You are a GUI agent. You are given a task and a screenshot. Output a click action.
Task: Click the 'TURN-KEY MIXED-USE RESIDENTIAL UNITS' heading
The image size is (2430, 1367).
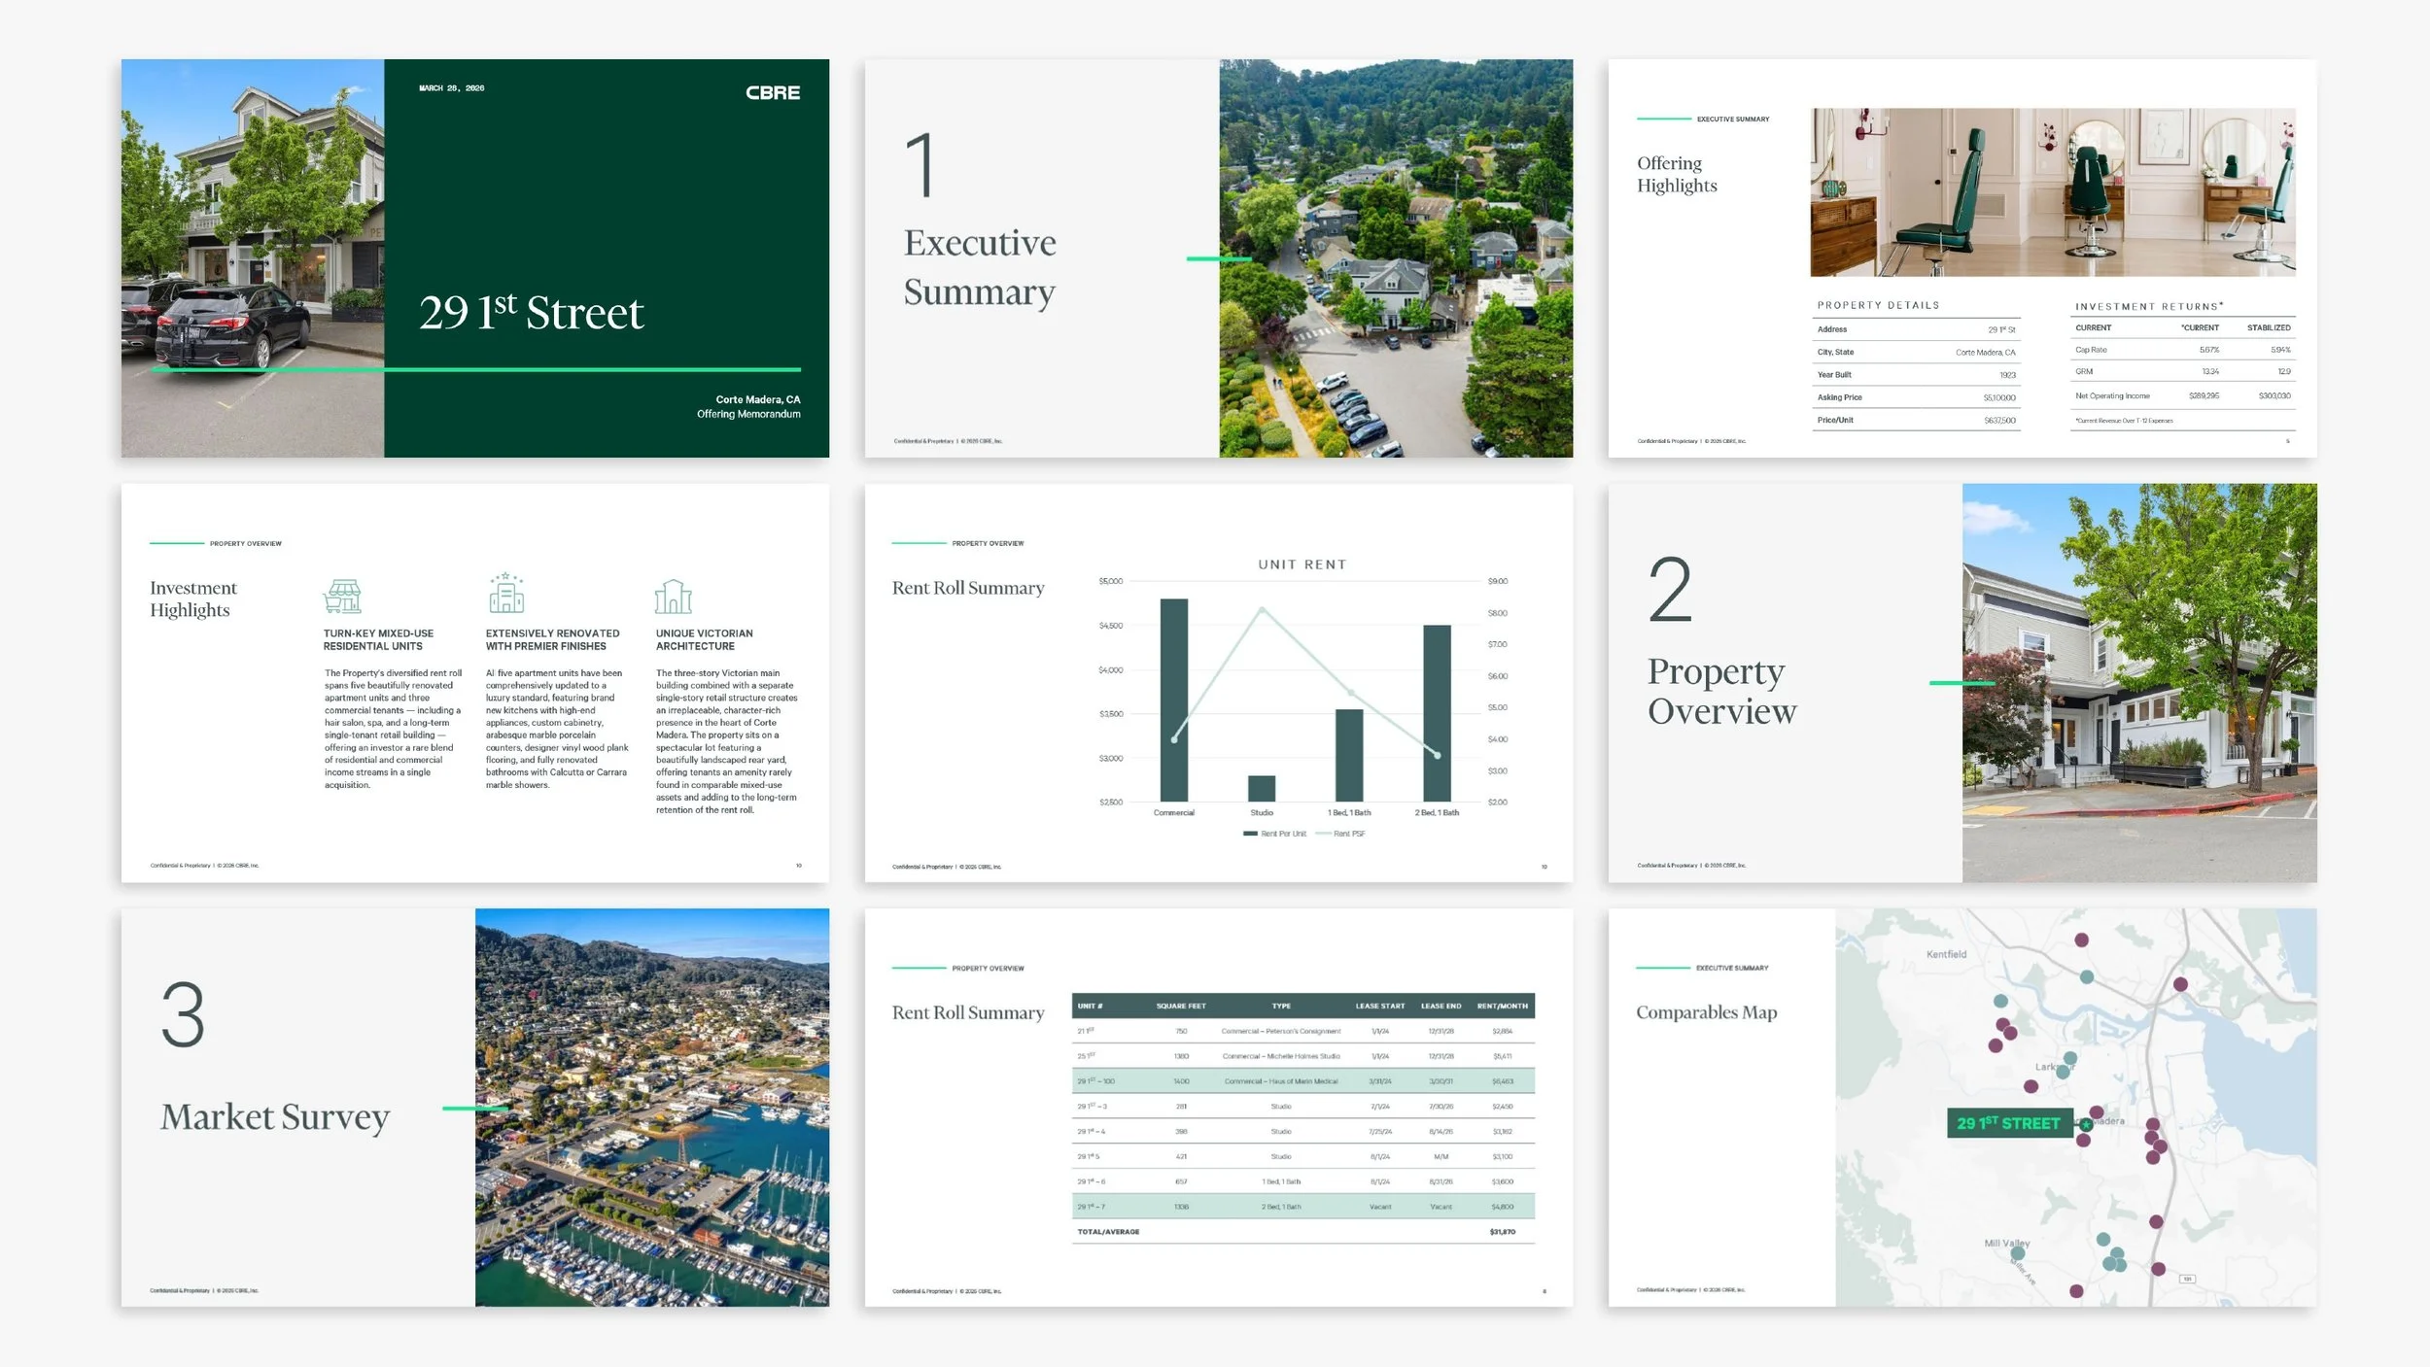point(378,639)
